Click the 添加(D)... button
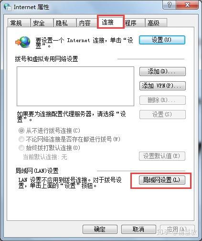The image size is (202, 241). [x=162, y=72]
